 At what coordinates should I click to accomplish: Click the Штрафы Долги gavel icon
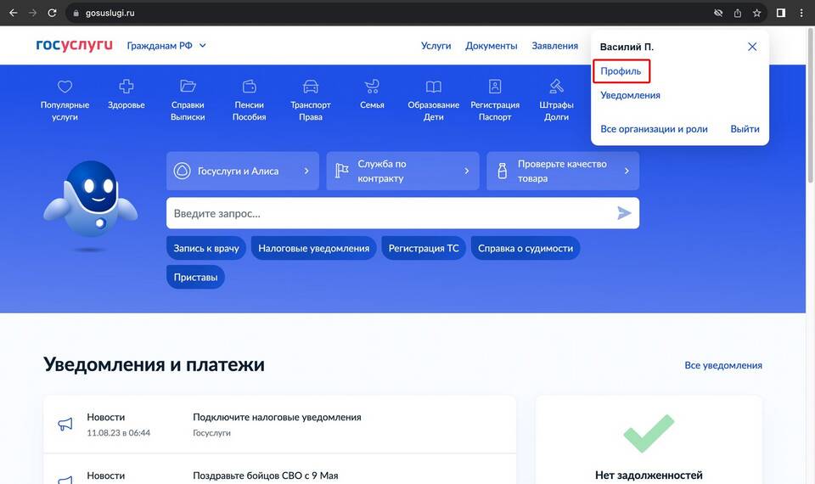point(556,87)
